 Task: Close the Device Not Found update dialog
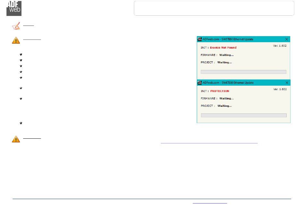coord(286,39)
